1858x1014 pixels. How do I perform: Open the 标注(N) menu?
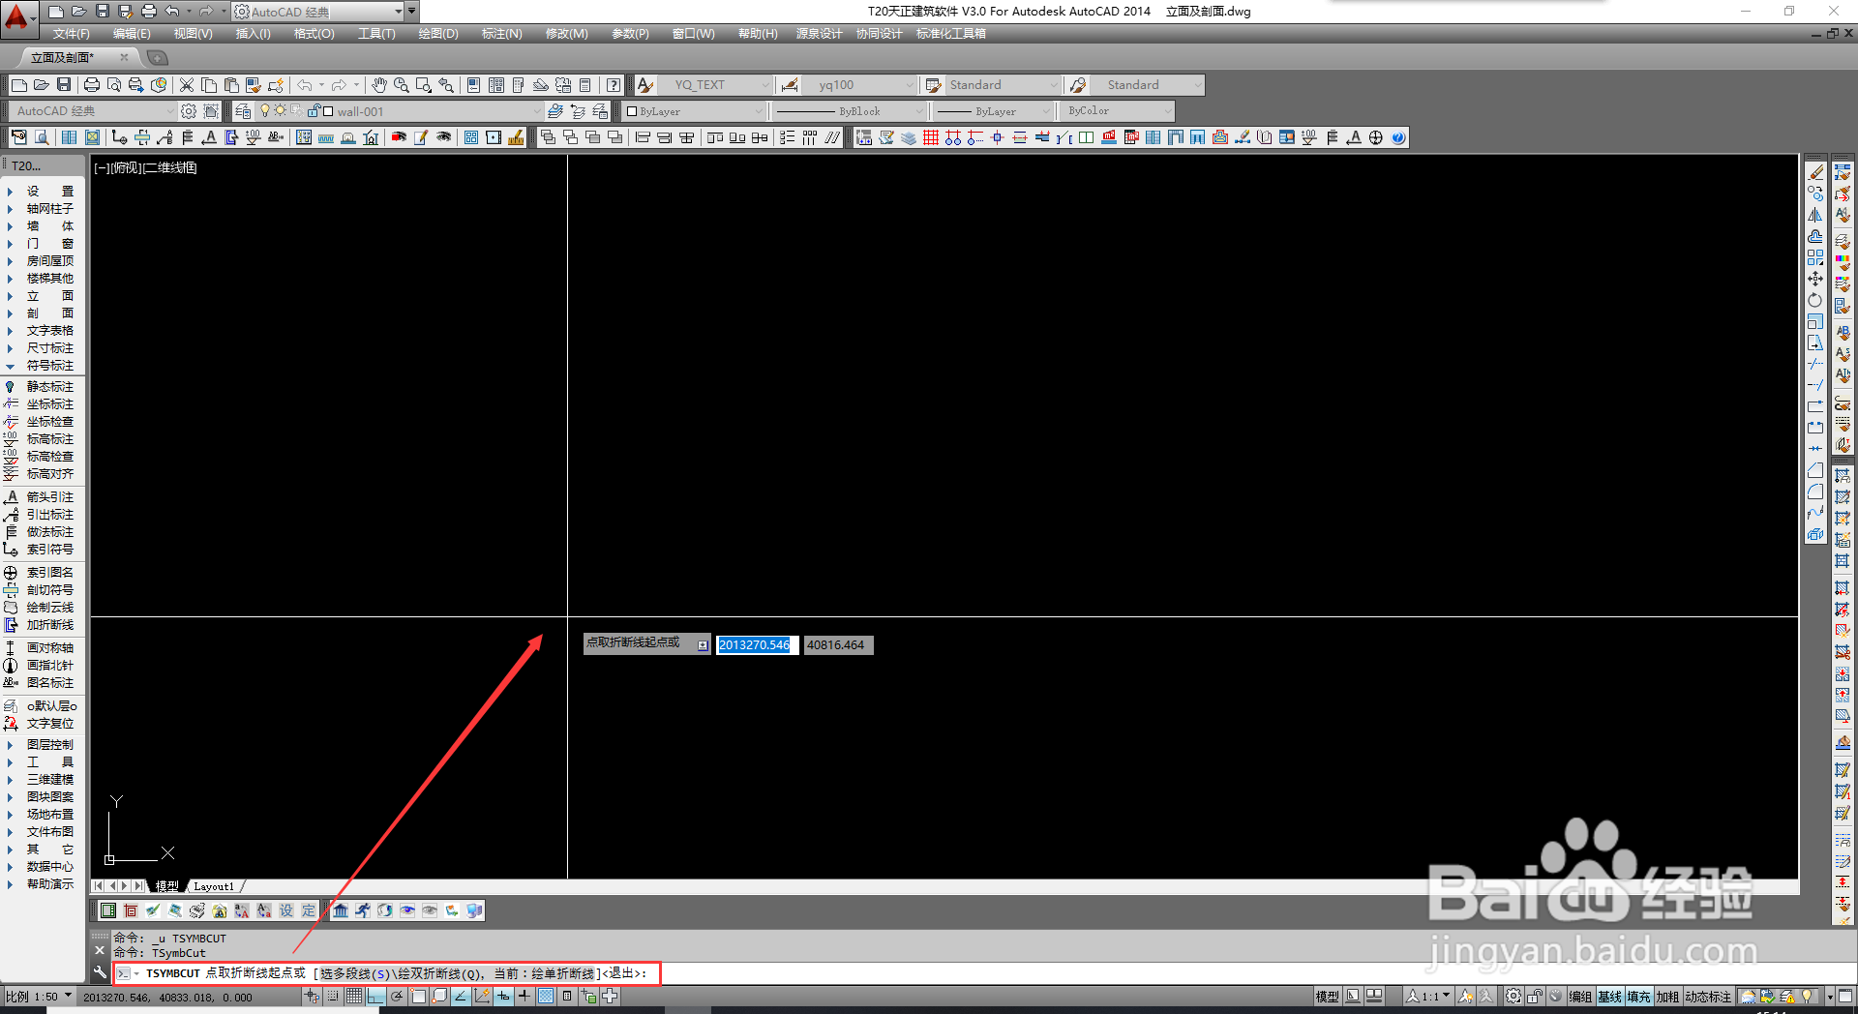click(x=501, y=34)
